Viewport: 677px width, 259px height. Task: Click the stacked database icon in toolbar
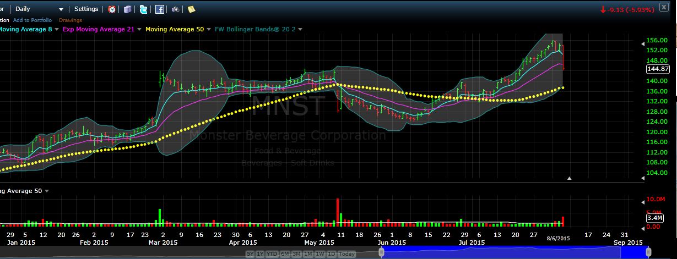128,9
